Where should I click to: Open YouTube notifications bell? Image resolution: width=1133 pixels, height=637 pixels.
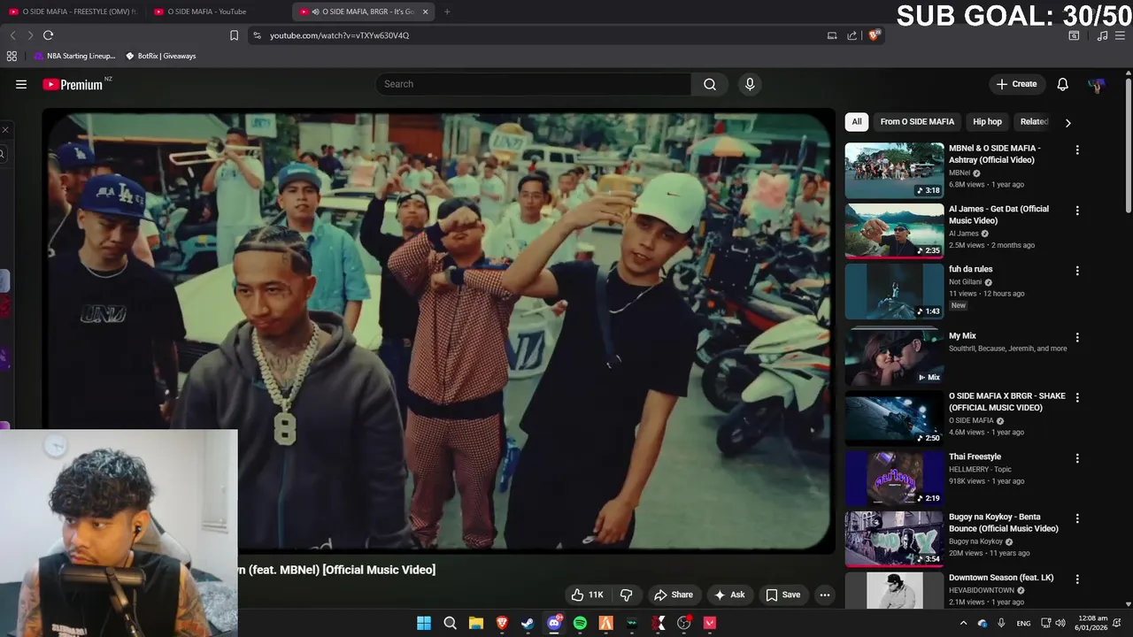(x=1063, y=84)
